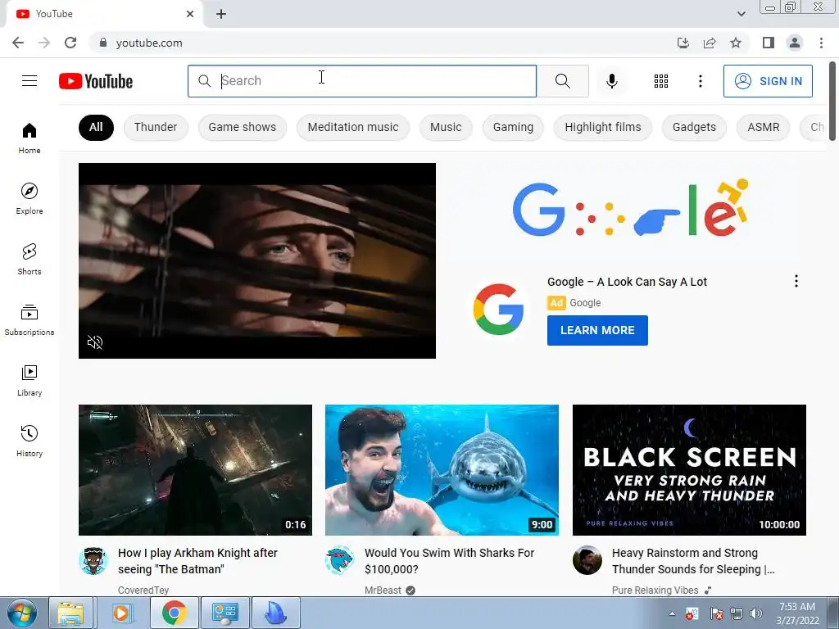Select the Thunder filter chip
This screenshot has width=839, height=629.
tap(156, 127)
